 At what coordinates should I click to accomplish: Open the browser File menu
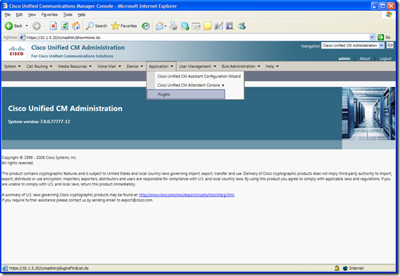[x=7, y=14]
